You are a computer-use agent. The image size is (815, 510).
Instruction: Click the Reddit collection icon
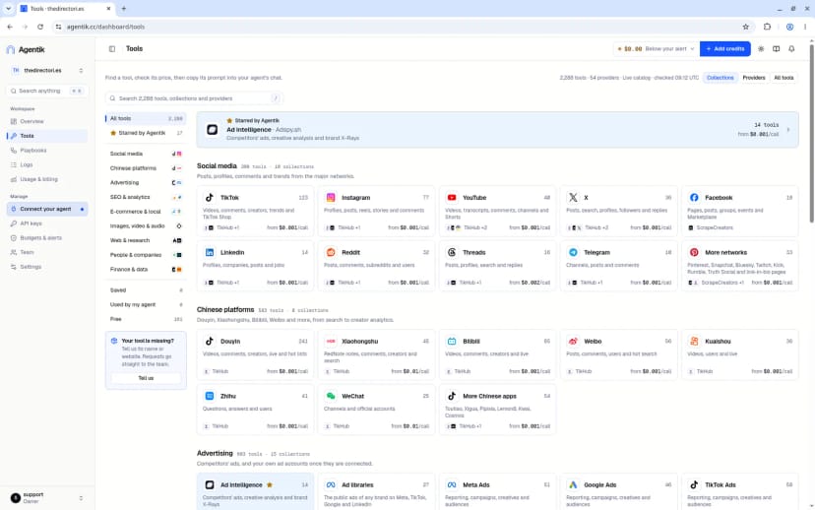coord(331,252)
